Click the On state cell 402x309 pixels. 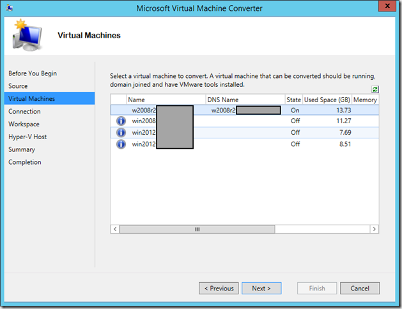pyautogui.click(x=295, y=110)
